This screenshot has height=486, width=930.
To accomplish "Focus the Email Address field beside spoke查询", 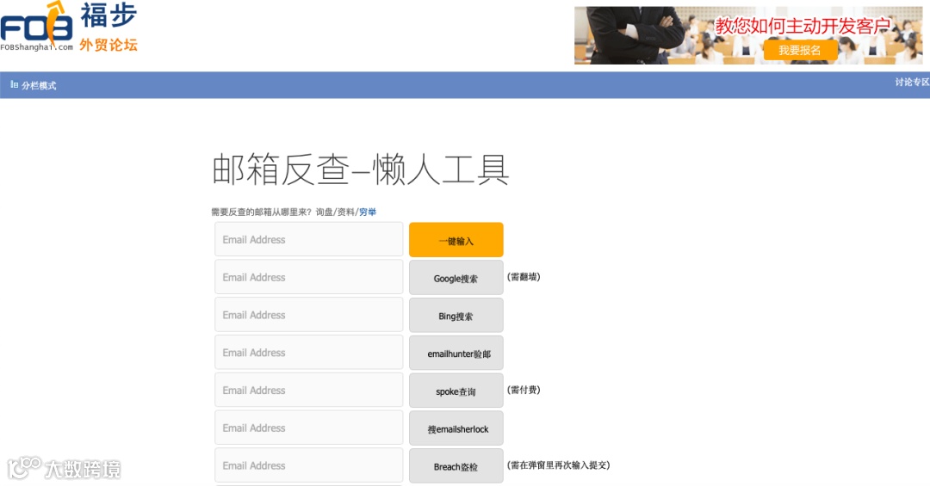I will pyautogui.click(x=309, y=390).
